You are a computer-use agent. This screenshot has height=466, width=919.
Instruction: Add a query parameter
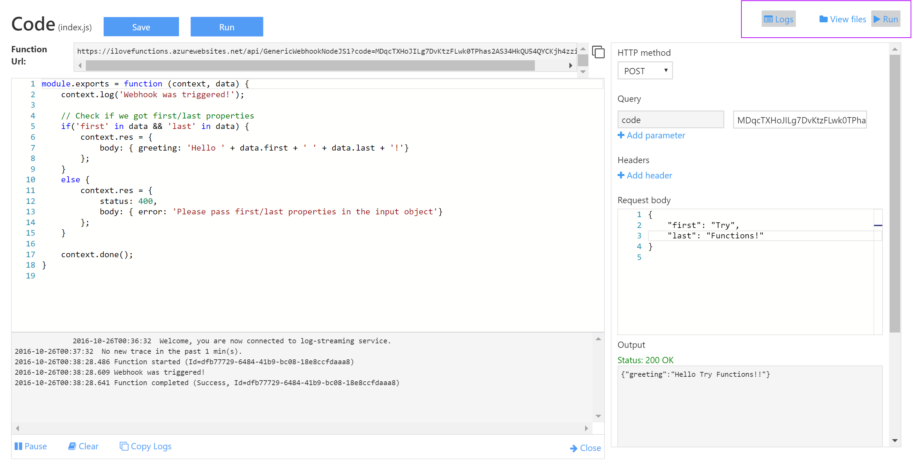click(651, 135)
